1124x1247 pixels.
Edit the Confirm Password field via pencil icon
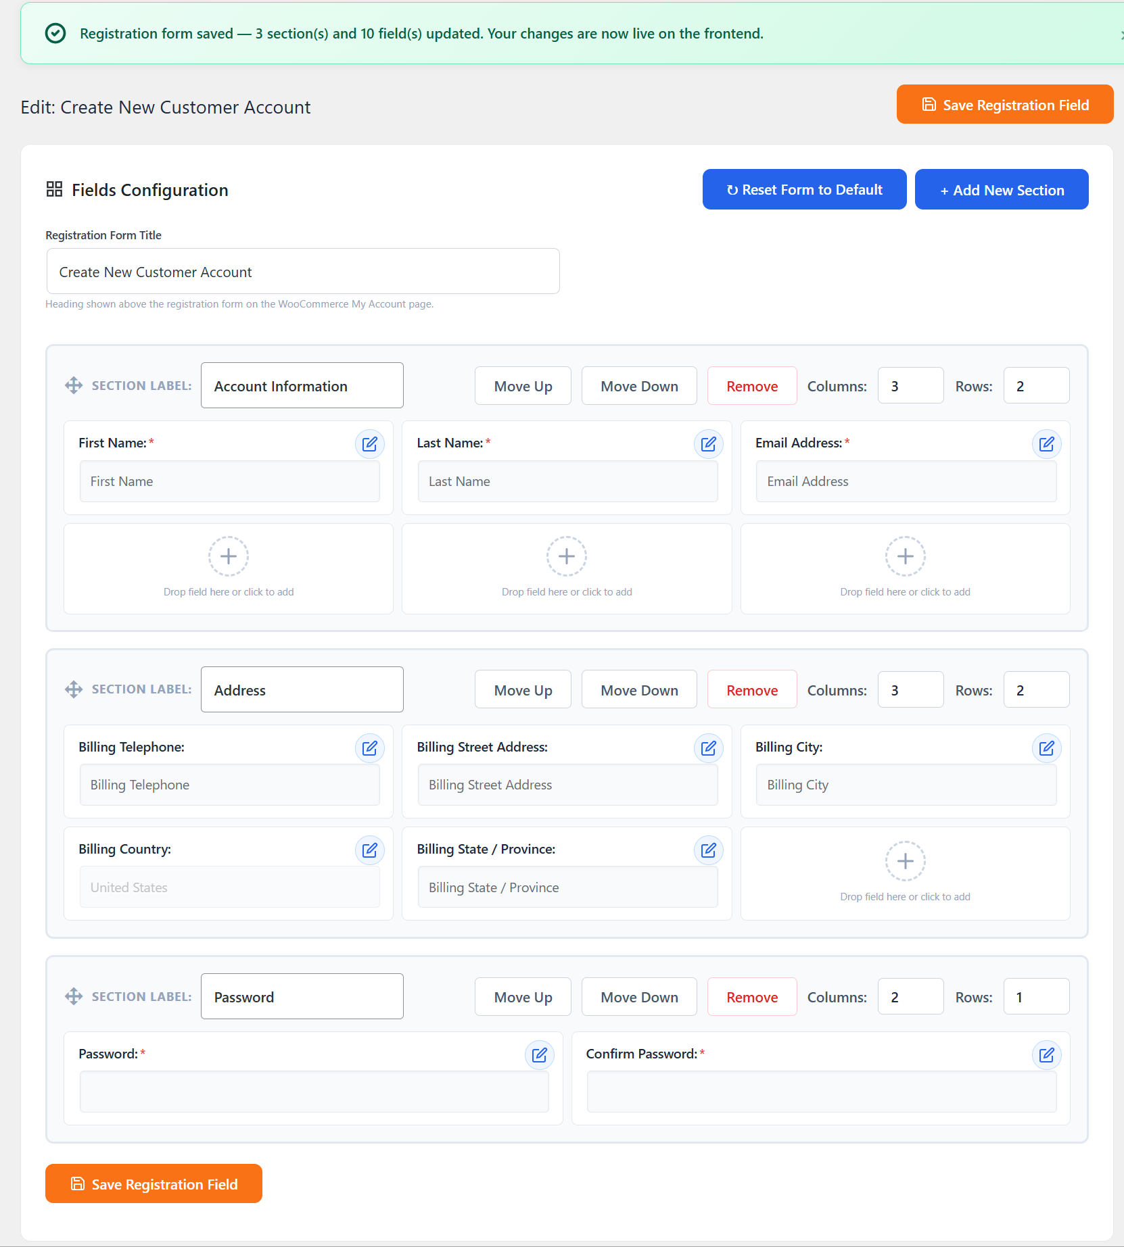point(1046,1055)
